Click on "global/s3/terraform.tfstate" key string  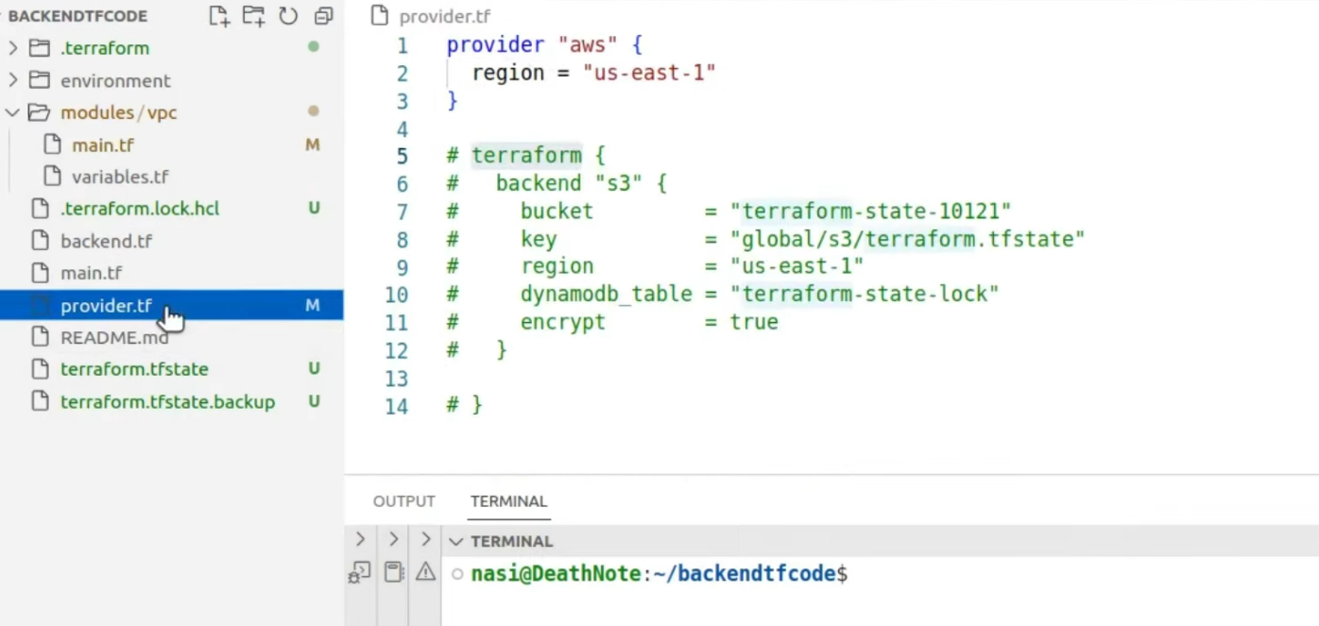(907, 239)
